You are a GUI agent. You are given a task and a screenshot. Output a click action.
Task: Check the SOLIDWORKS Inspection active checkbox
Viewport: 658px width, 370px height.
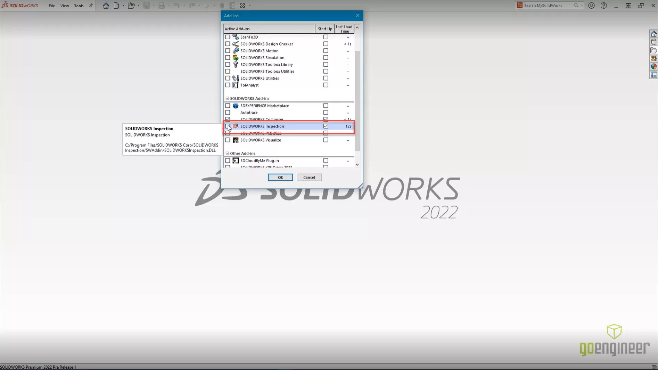[x=228, y=126]
